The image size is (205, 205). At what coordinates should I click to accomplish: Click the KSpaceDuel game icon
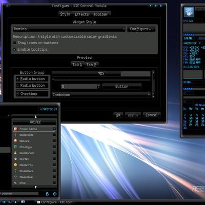[15, 177]
